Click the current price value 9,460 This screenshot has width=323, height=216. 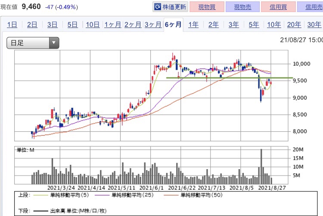[31, 6]
